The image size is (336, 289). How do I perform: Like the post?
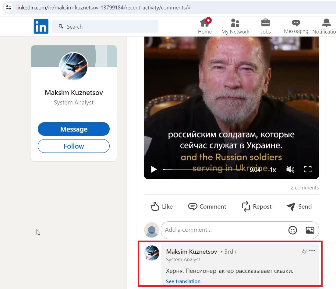point(162,206)
